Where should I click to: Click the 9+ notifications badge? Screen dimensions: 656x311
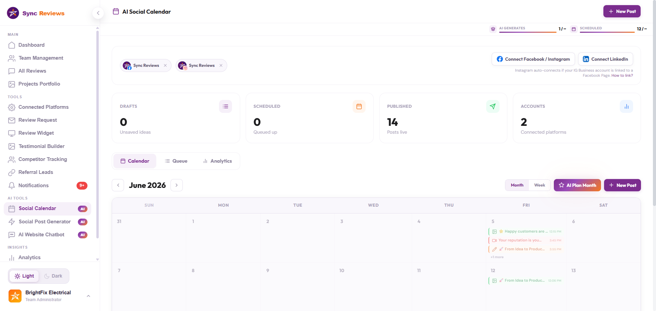(x=82, y=186)
